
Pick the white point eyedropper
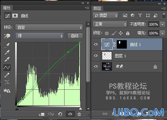7,59
